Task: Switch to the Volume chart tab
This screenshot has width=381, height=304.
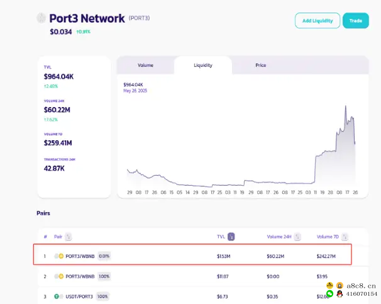Action: [x=145, y=65]
